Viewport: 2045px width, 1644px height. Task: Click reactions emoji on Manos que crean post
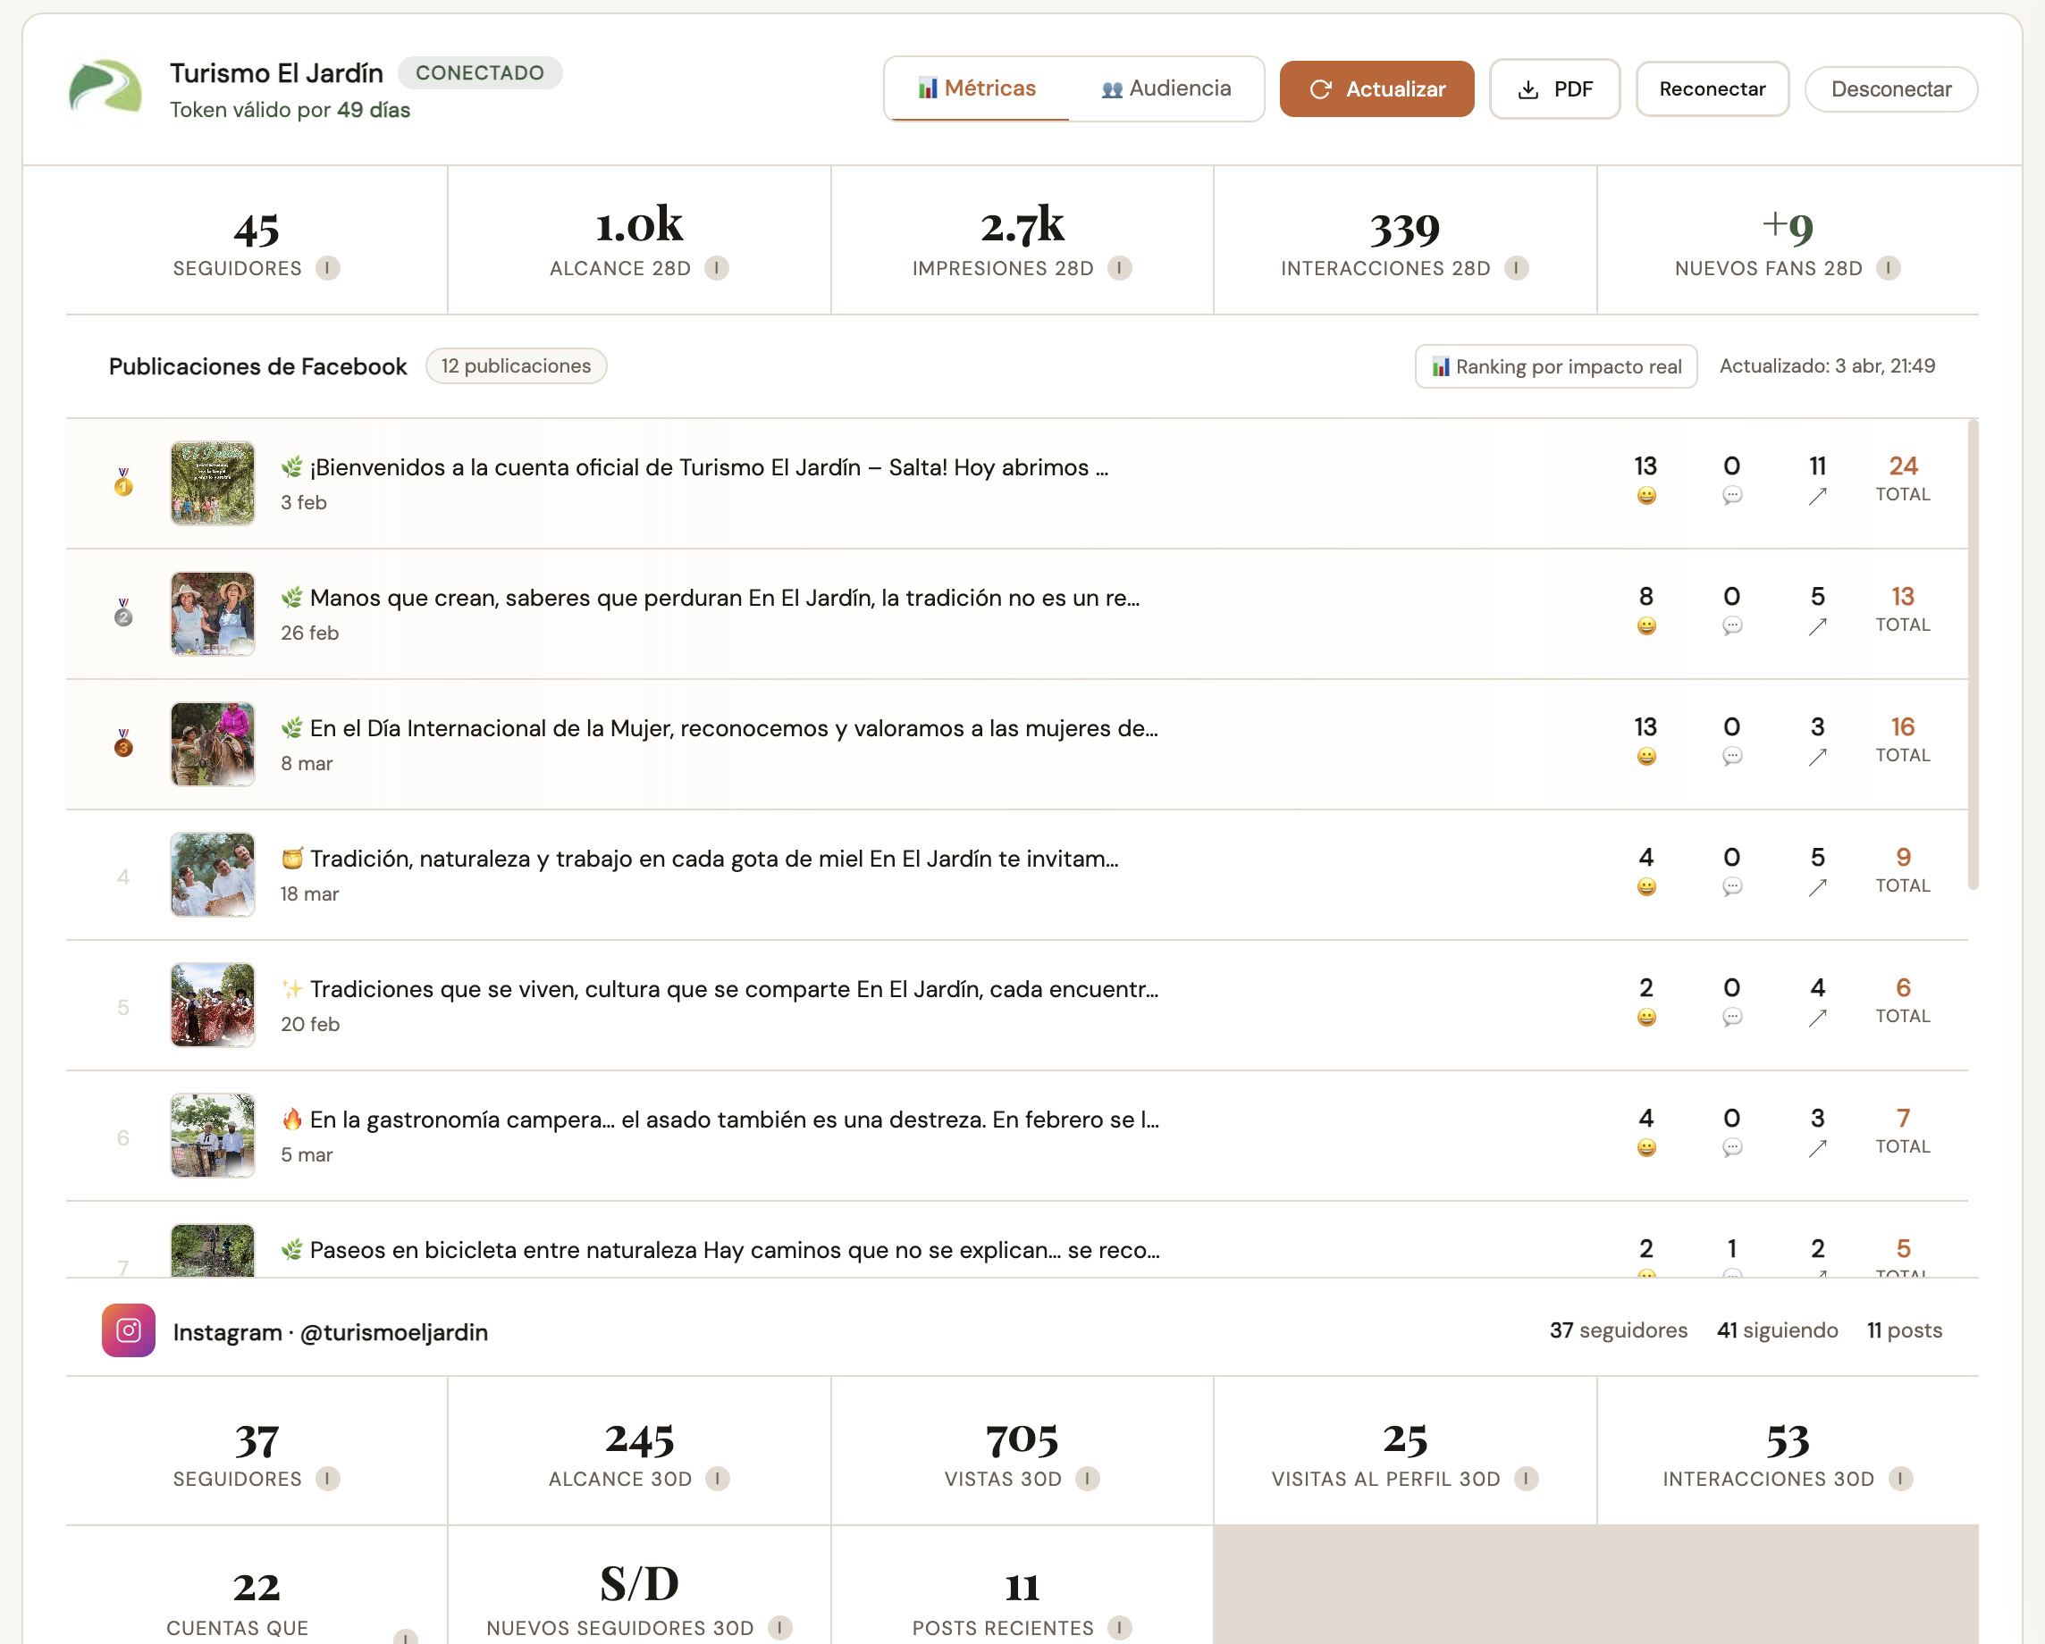pos(1646,625)
